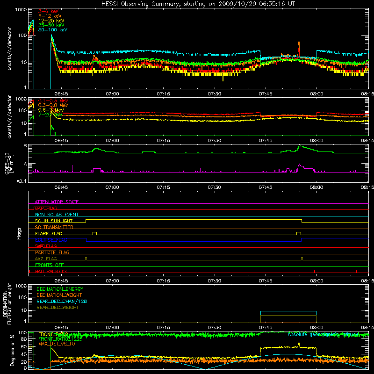Image resolution: width=374 pixels, height=374 pixels.
Task: Select the 6-12 keV legend label
Action: tap(50, 16)
